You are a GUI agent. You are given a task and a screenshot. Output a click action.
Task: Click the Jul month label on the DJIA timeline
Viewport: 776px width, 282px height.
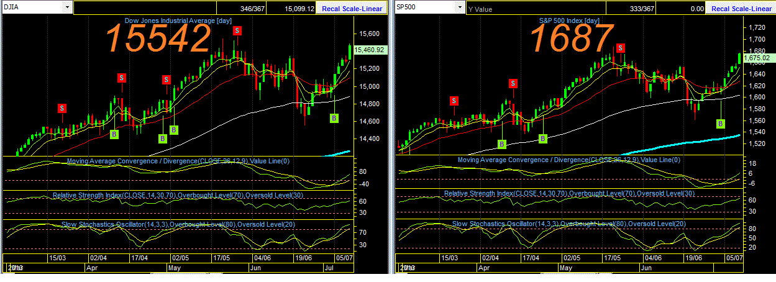[329, 268]
